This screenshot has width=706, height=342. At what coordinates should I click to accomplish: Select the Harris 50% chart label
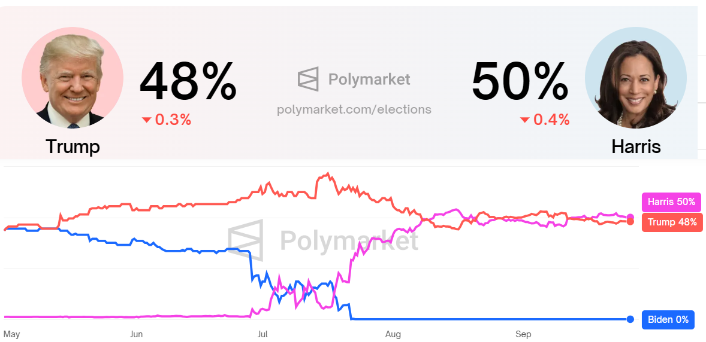pyautogui.click(x=671, y=202)
